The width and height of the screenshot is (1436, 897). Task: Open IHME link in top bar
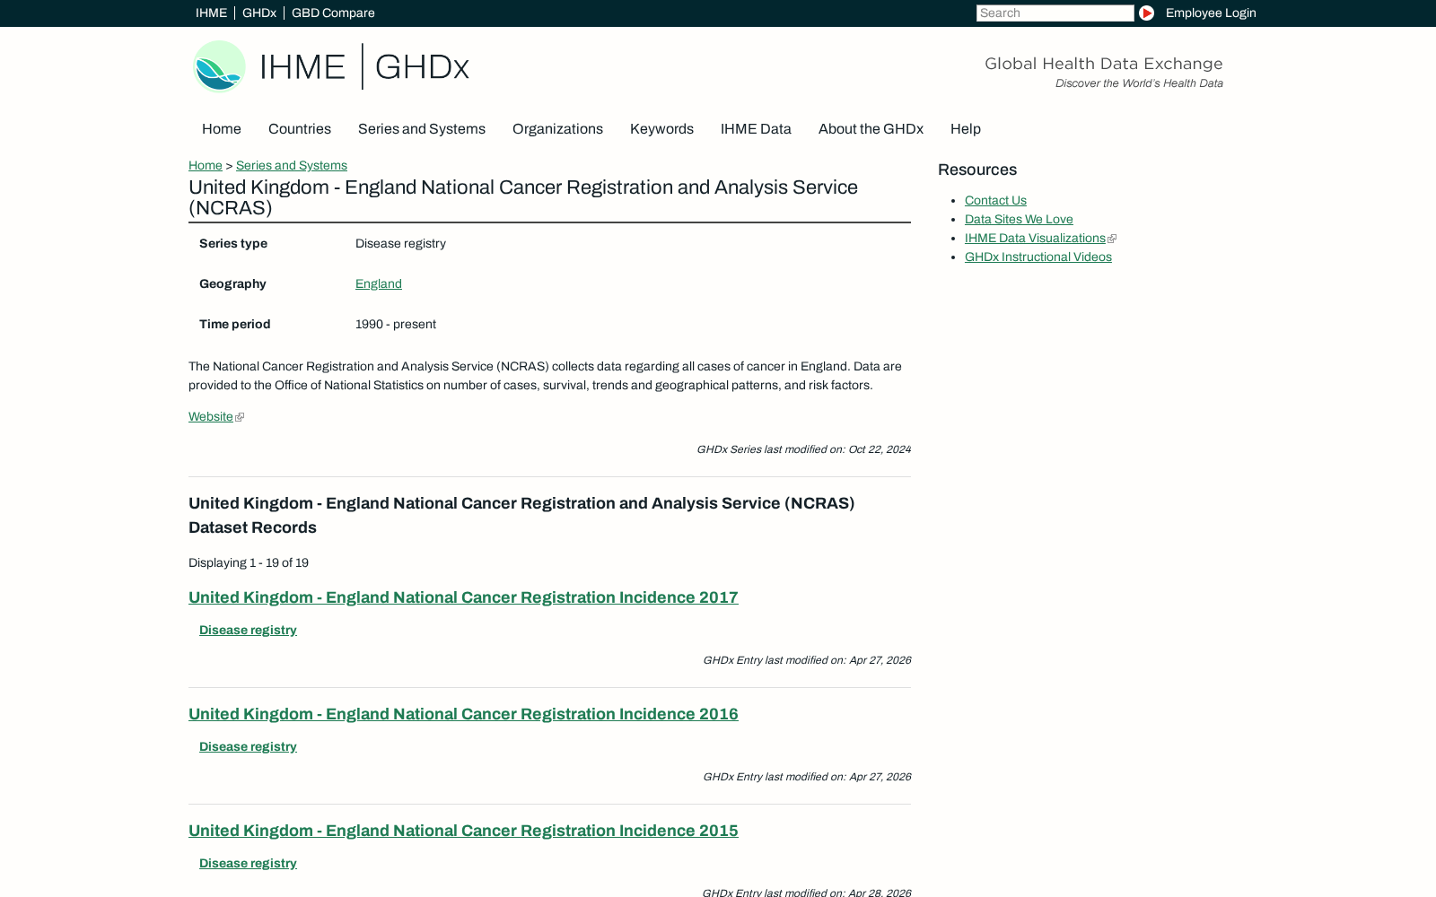[x=211, y=13]
